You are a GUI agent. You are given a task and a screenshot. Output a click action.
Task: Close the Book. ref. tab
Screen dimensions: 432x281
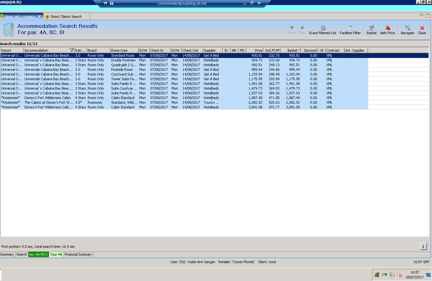coord(39,16)
